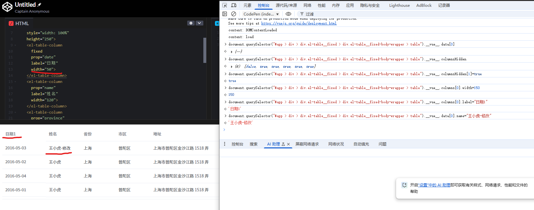Click the blue CSS panel icon
This screenshot has height=210, width=534.
coord(217,23)
